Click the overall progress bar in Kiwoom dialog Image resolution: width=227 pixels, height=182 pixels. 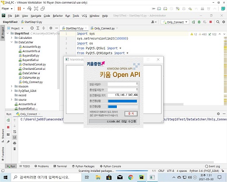123,101
